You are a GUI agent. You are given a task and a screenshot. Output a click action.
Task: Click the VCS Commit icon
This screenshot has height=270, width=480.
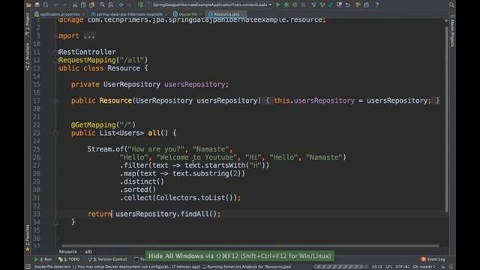coord(322,5)
